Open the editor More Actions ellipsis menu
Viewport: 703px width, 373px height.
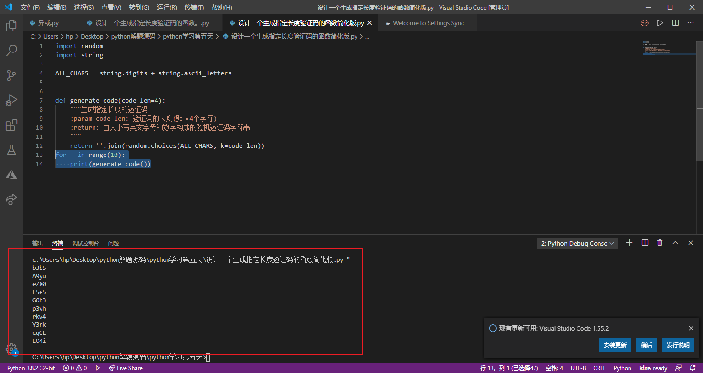point(691,23)
